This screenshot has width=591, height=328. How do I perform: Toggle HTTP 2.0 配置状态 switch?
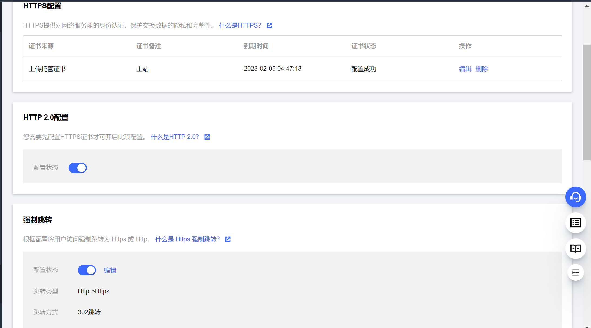78,168
